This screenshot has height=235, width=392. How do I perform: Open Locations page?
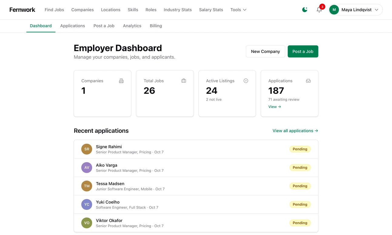click(111, 10)
